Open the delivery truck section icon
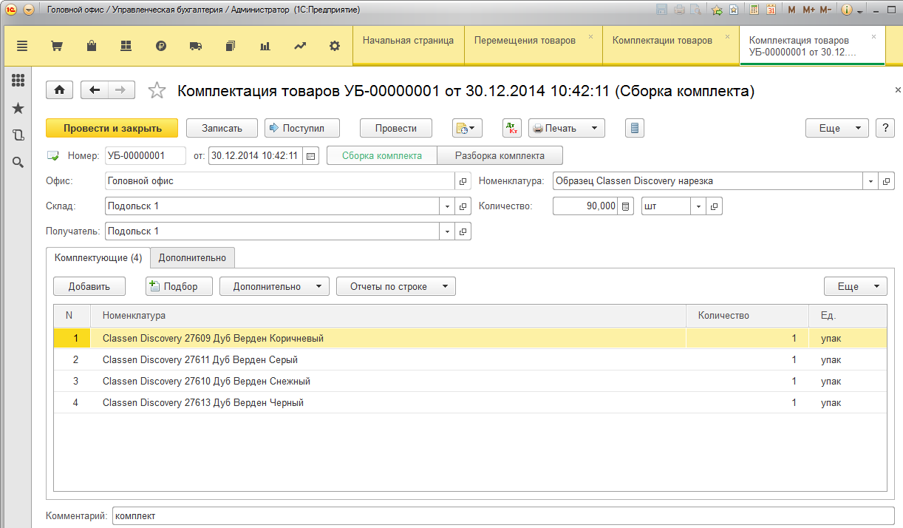Viewport: 903px width, 528px height. [196, 46]
